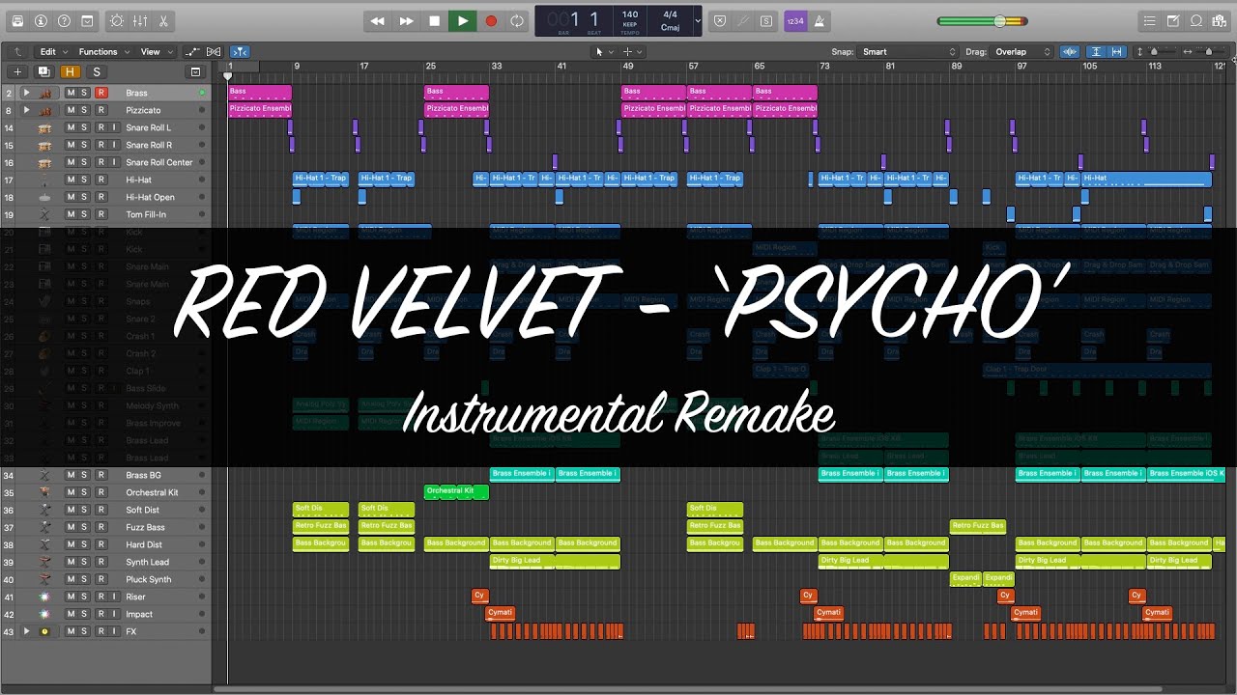Open the media Browsers
1237x695 pixels.
(x=1220, y=20)
